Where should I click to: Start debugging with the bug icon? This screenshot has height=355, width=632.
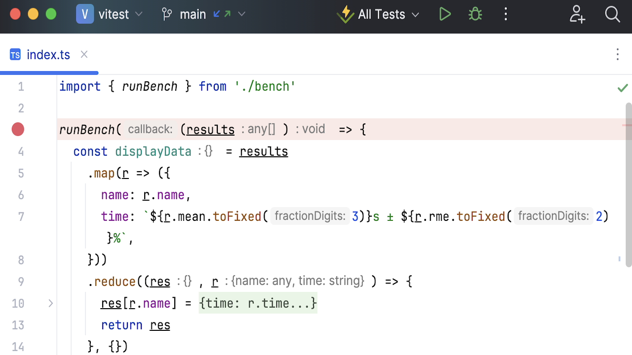474,14
